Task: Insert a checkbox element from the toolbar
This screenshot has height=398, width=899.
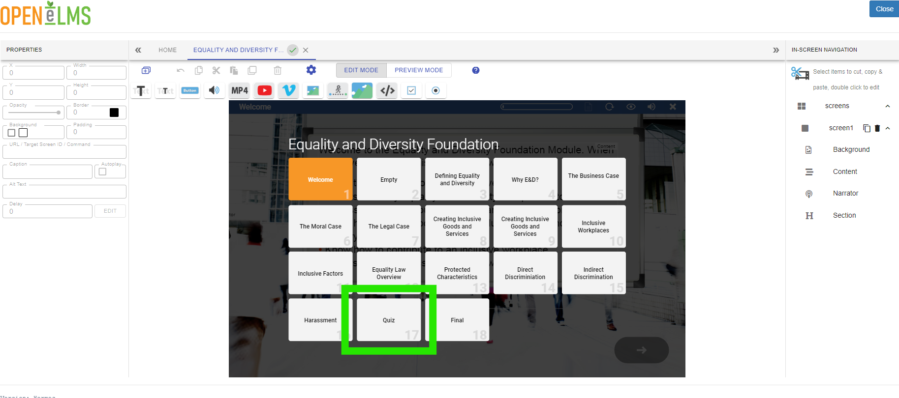Action: pyautogui.click(x=411, y=90)
